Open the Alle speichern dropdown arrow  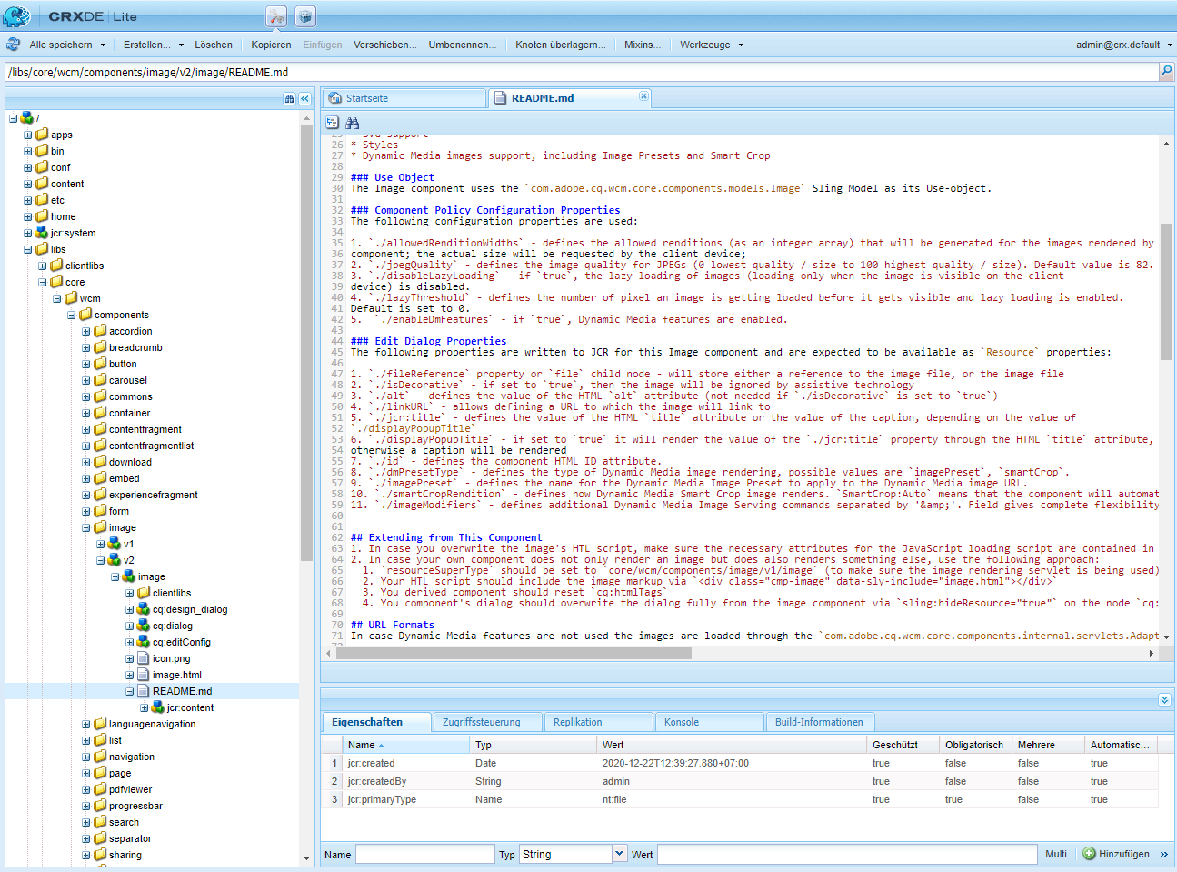pyautogui.click(x=103, y=45)
